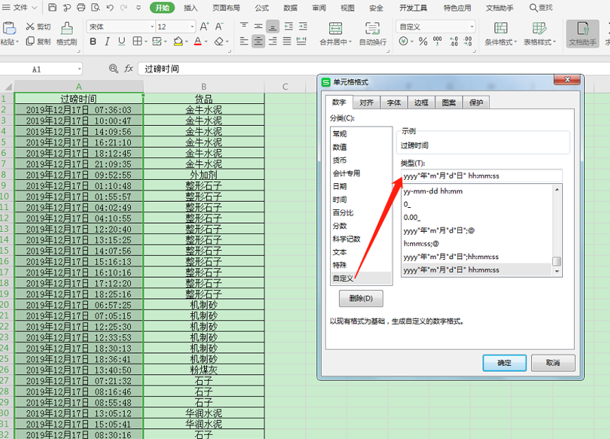Click the wrap text (自动换行) icon

click(372, 29)
